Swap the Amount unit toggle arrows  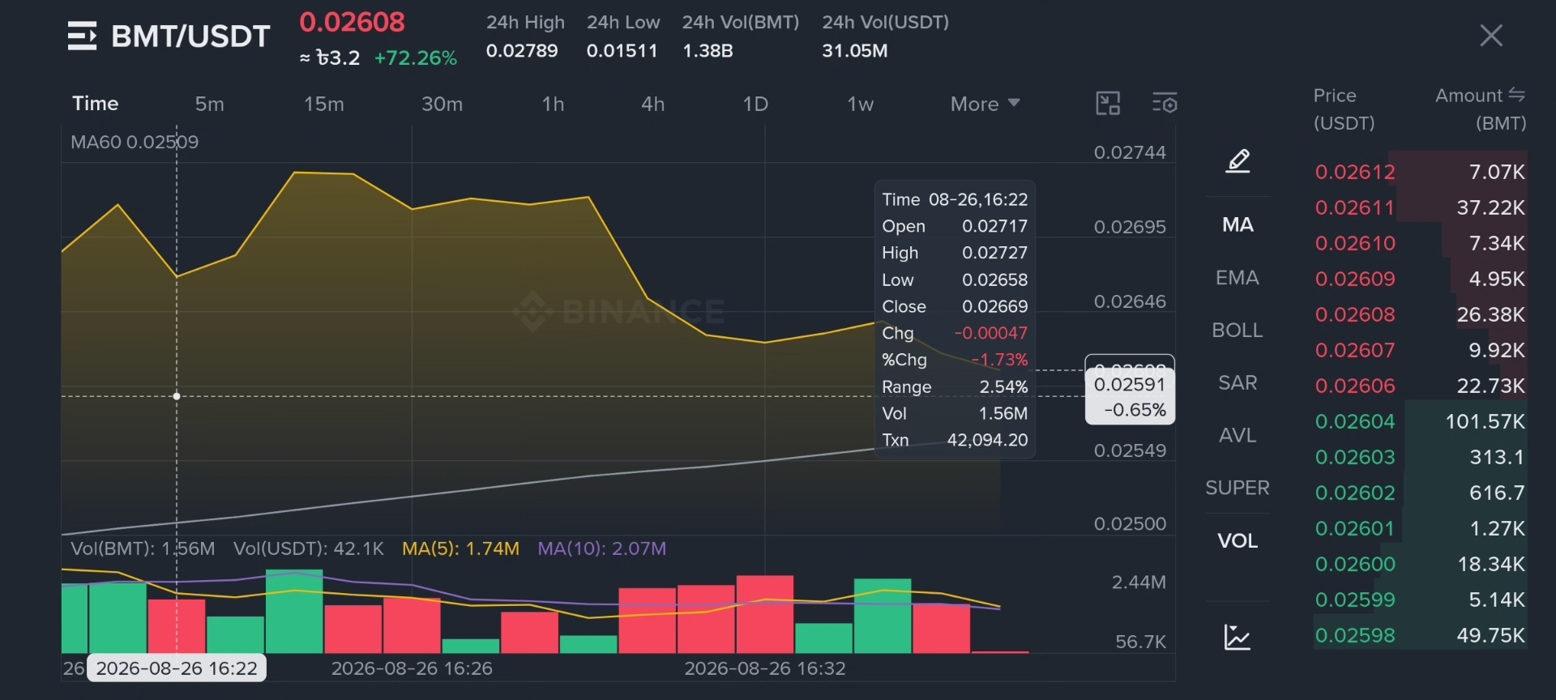click(x=1516, y=95)
